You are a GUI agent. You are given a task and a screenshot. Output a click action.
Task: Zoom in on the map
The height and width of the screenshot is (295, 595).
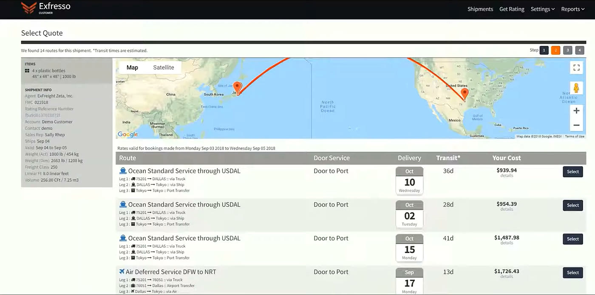coord(576,111)
